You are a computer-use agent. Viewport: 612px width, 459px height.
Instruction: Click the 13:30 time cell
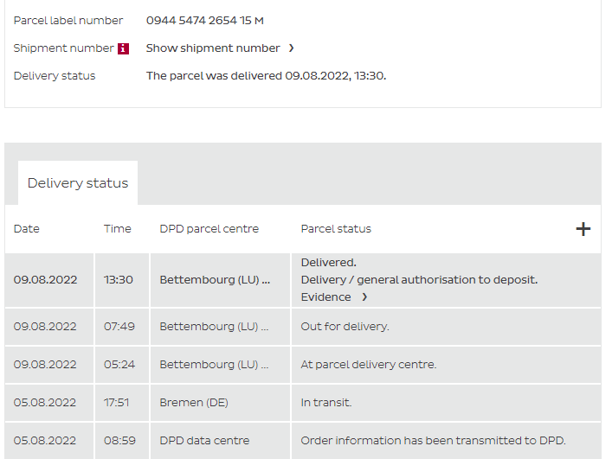click(119, 280)
